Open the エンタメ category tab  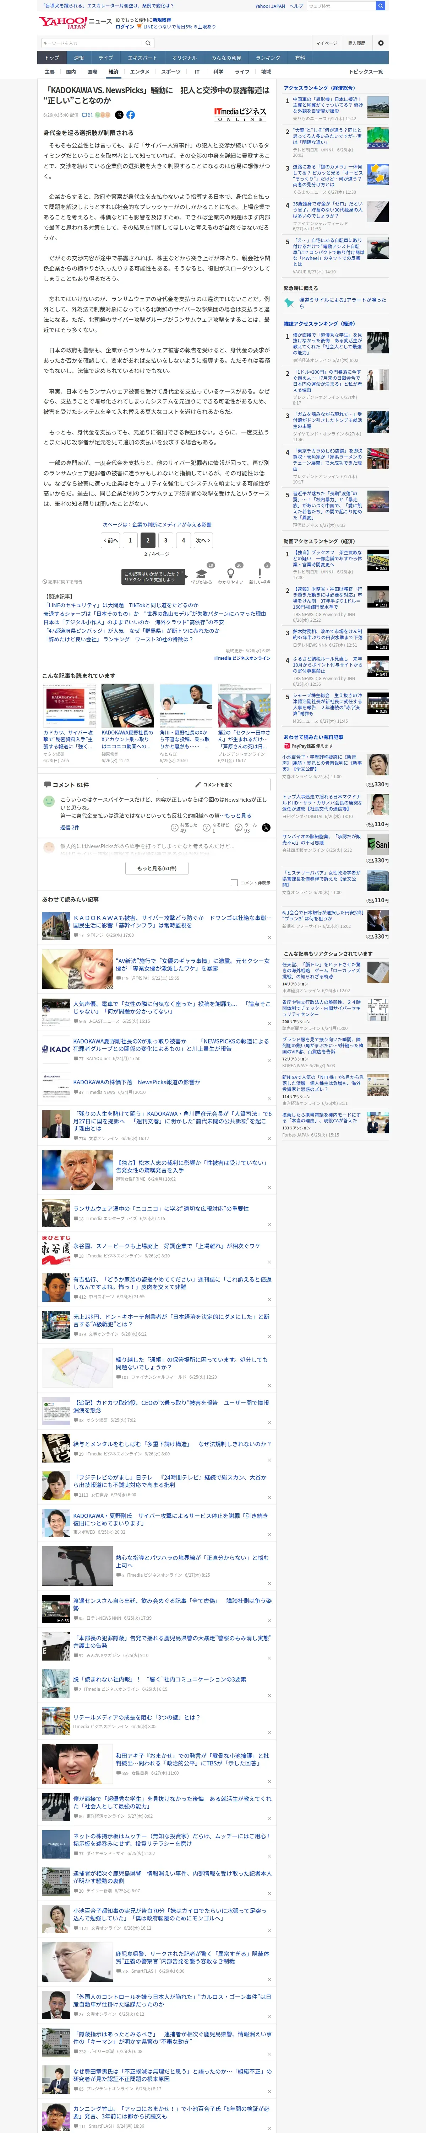pos(140,72)
